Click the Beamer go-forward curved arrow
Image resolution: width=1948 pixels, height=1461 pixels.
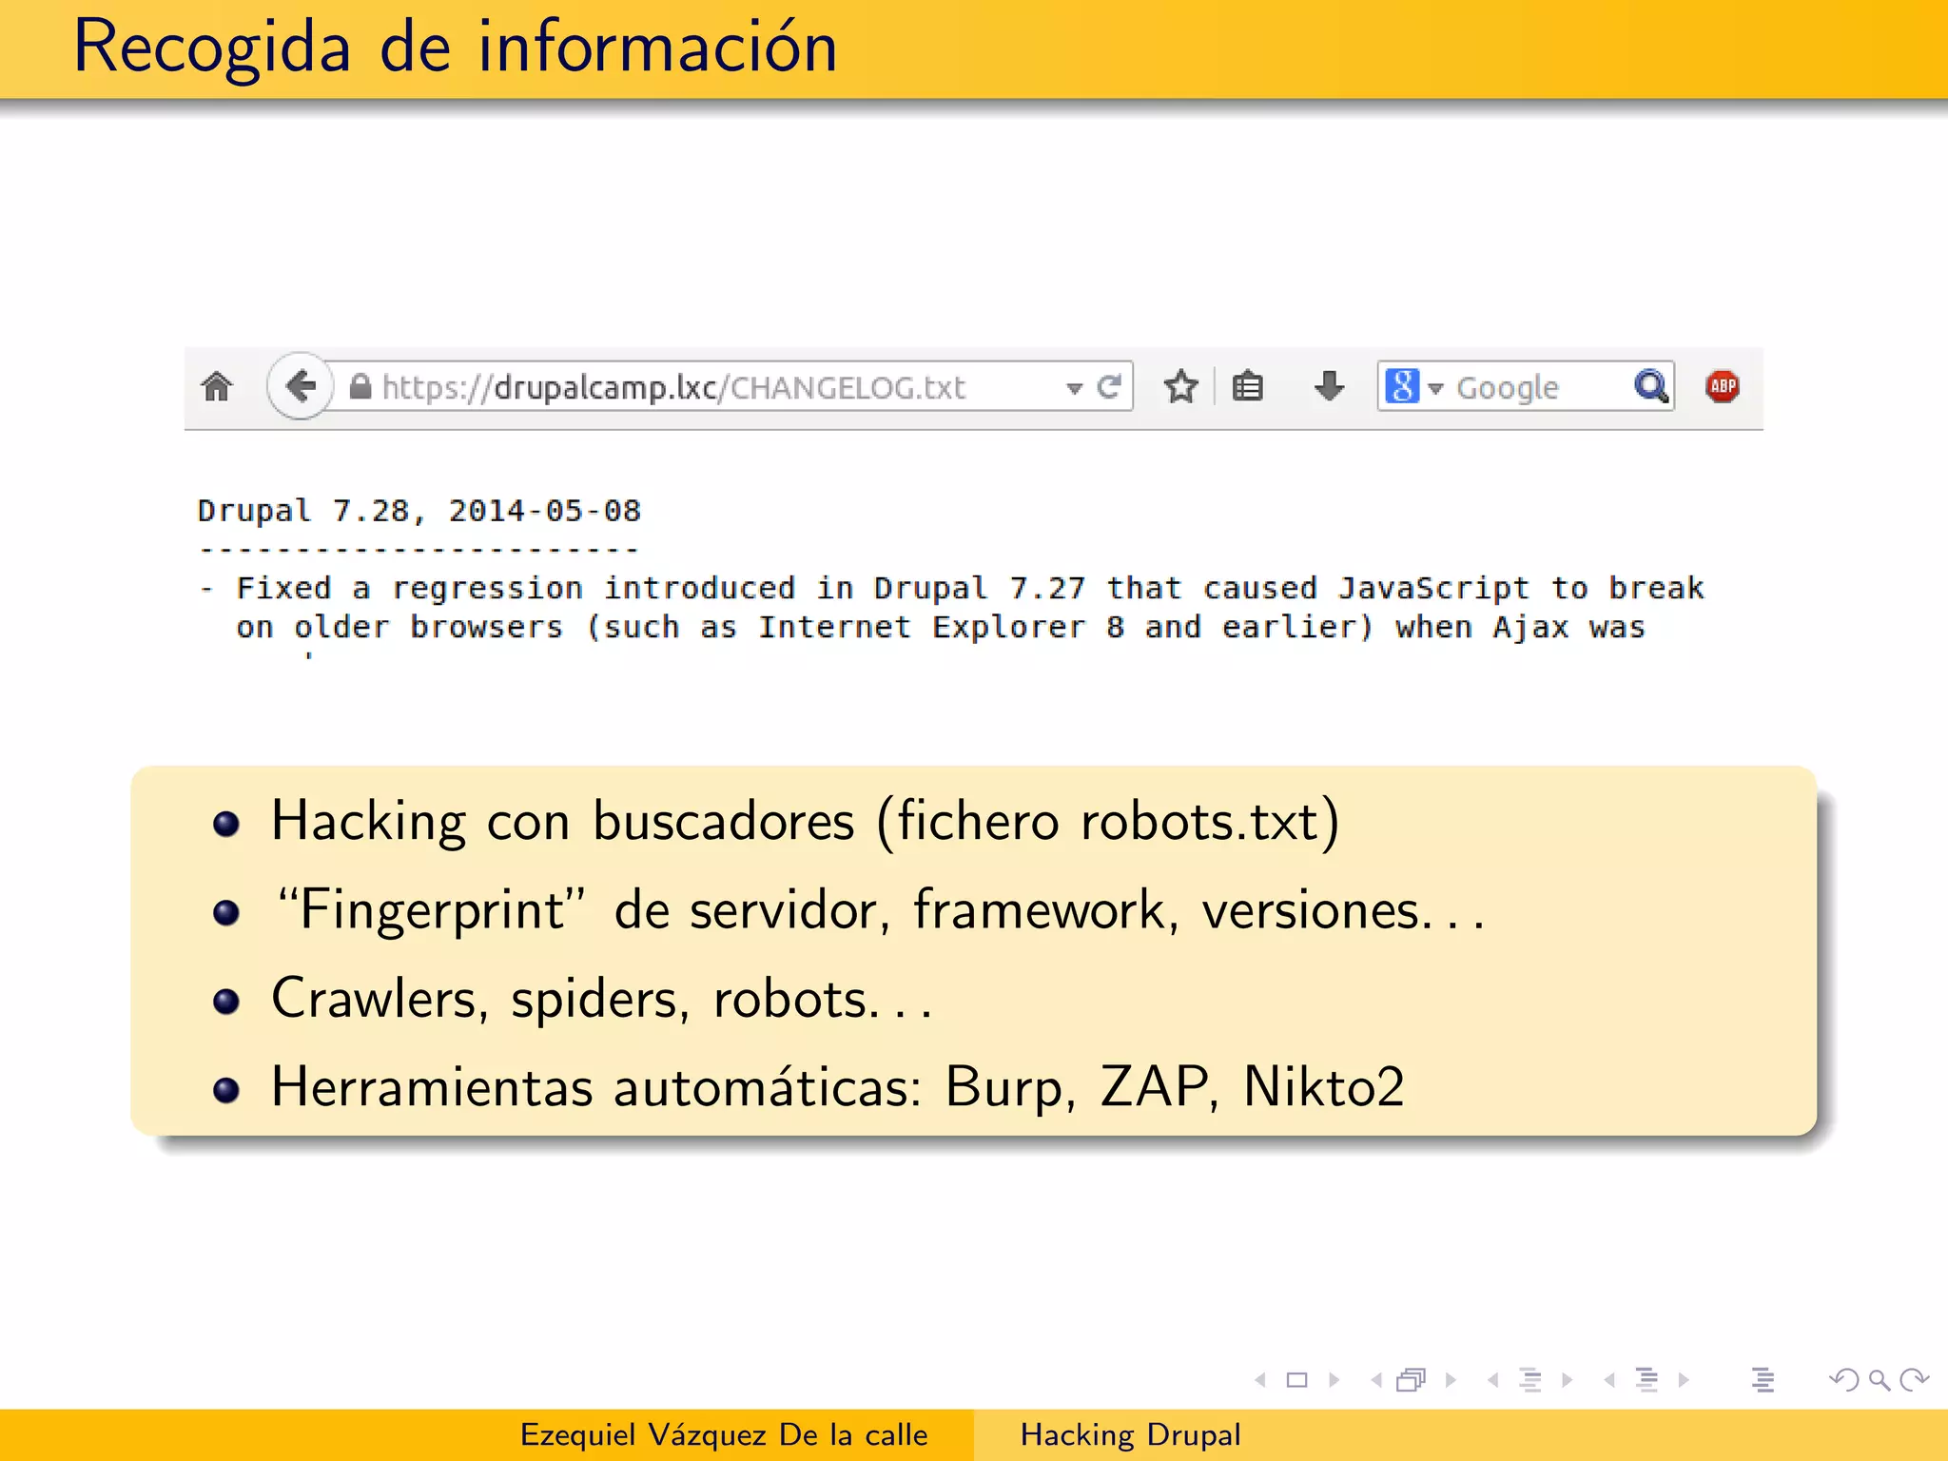coord(1914,1379)
